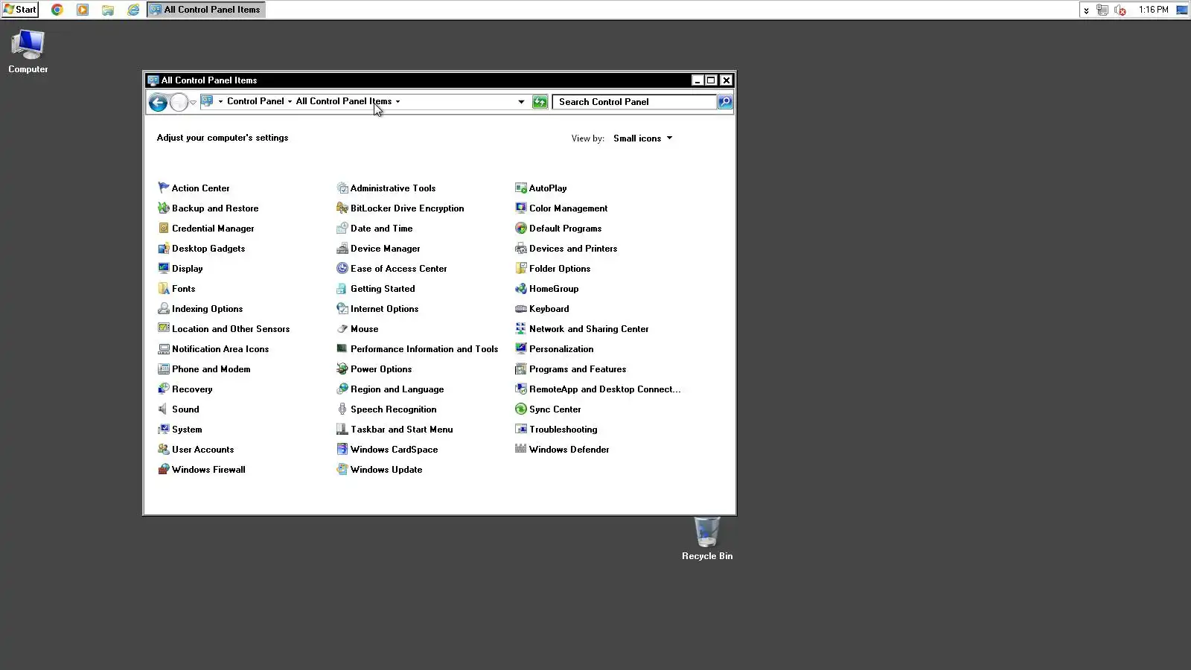Image resolution: width=1191 pixels, height=670 pixels.
Task: Open the Network and Sharing Center link
Action: [589, 328]
